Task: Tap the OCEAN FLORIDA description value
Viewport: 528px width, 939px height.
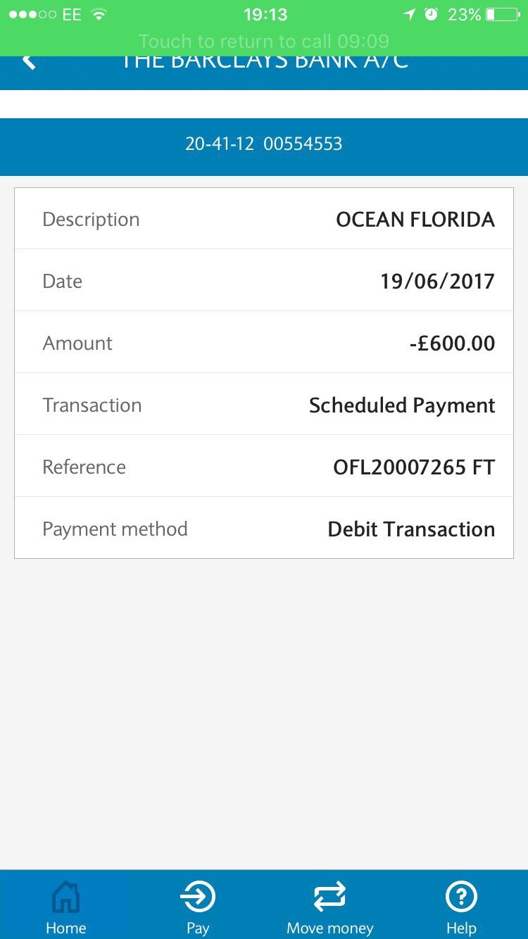Action: click(x=415, y=220)
